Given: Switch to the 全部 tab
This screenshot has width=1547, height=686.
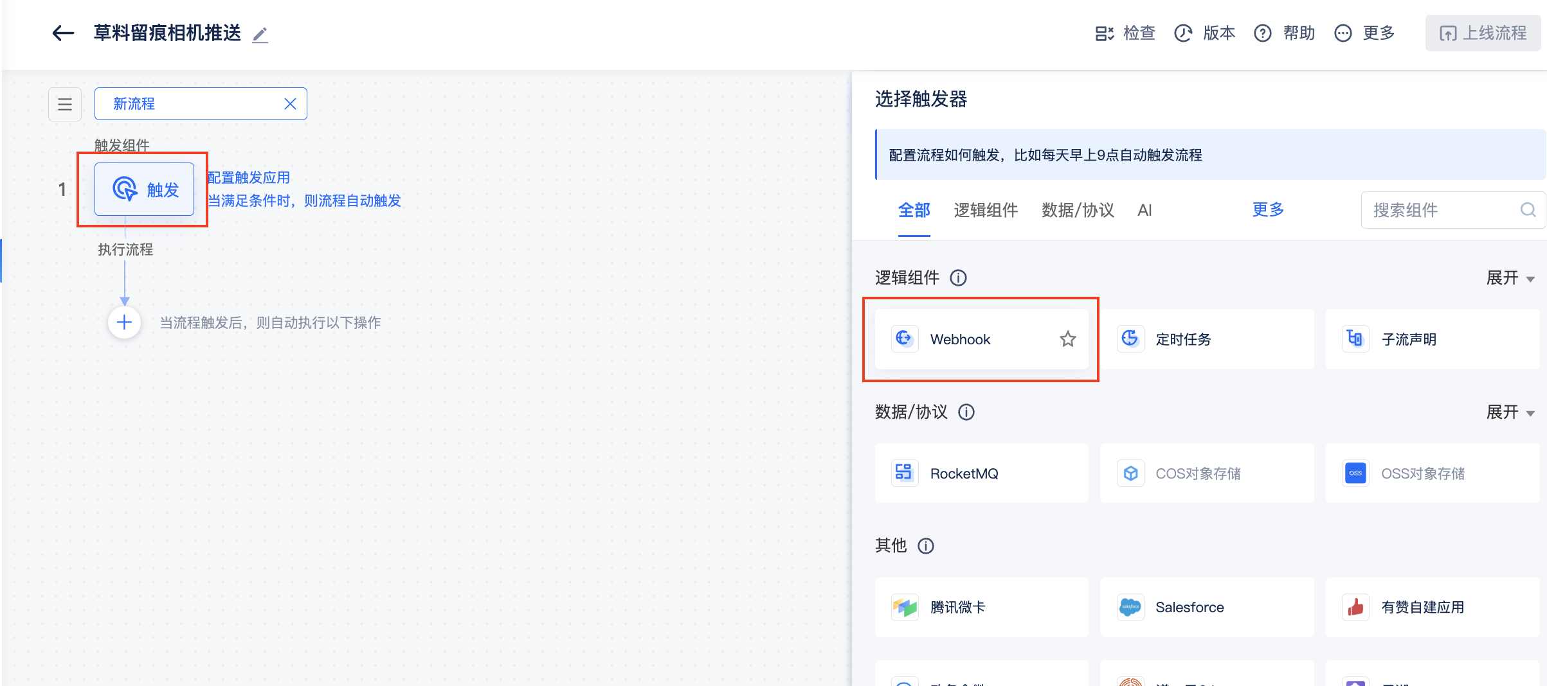Looking at the screenshot, I should 914,210.
